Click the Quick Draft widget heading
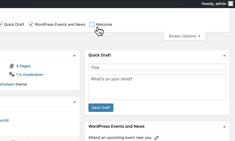This screenshot has height=141, width=235. (x=100, y=55)
